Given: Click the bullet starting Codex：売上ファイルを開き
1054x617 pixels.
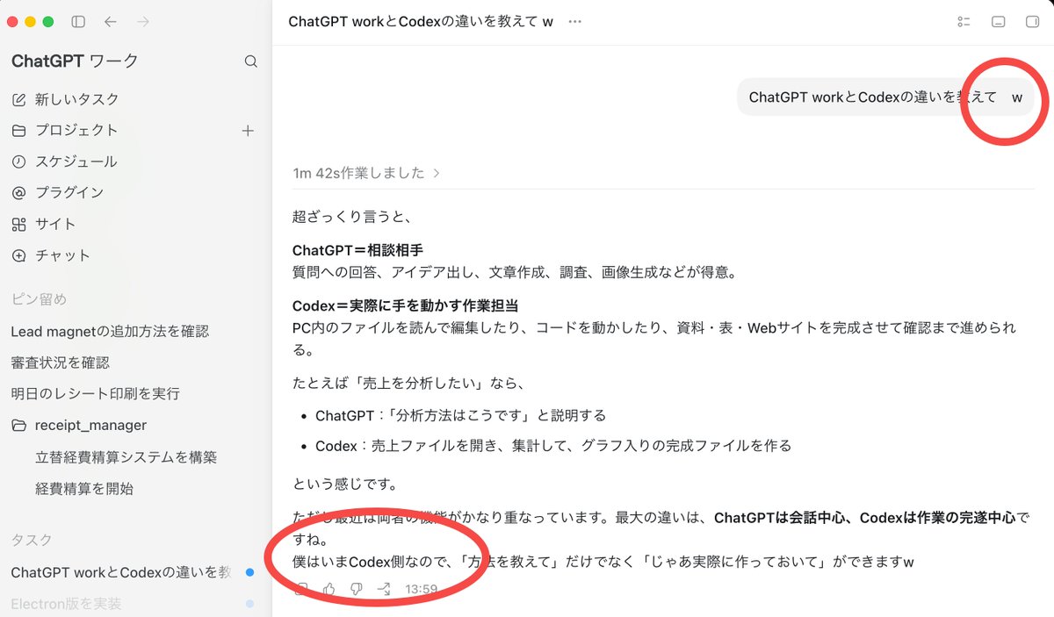Looking at the screenshot, I should pos(553,446).
